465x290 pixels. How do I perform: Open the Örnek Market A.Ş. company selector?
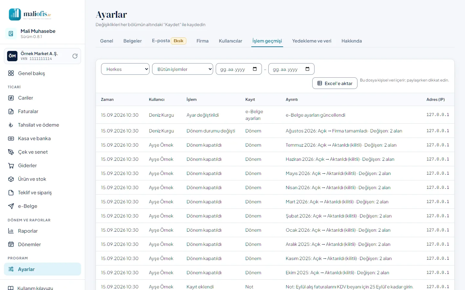point(42,56)
